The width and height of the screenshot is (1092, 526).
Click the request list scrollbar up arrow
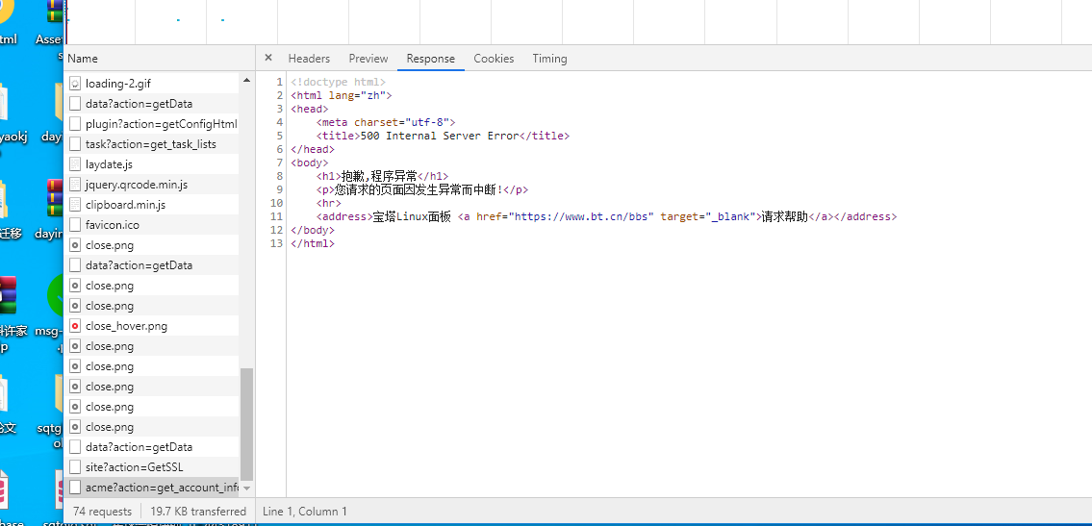click(246, 81)
